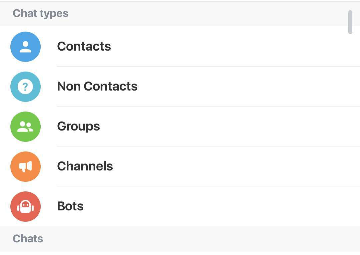Click the Non Contacts question mark icon

[x=25, y=87]
